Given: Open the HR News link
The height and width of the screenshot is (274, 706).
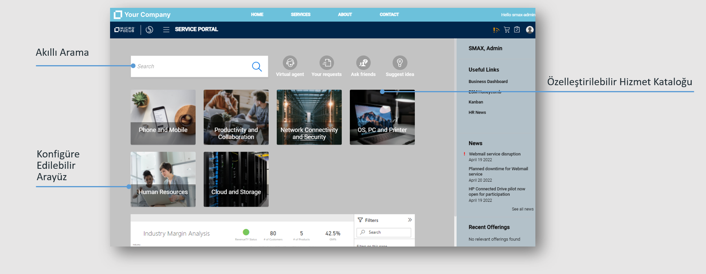Looking at the screenshot, I should (x=477, y=112).
